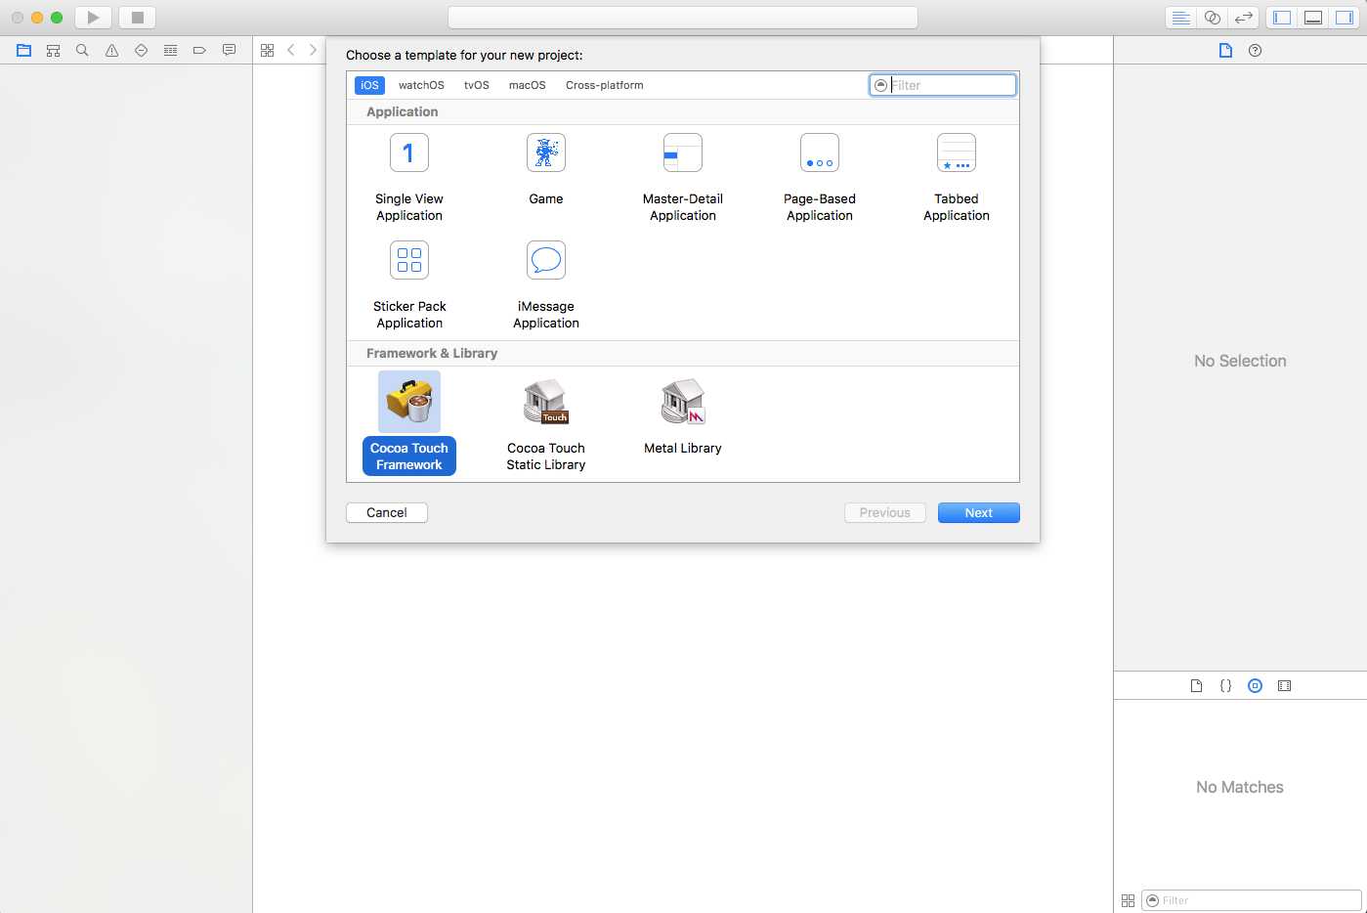Switch library to icon grid view
1367x913 pixels.
coord(1128,900)
